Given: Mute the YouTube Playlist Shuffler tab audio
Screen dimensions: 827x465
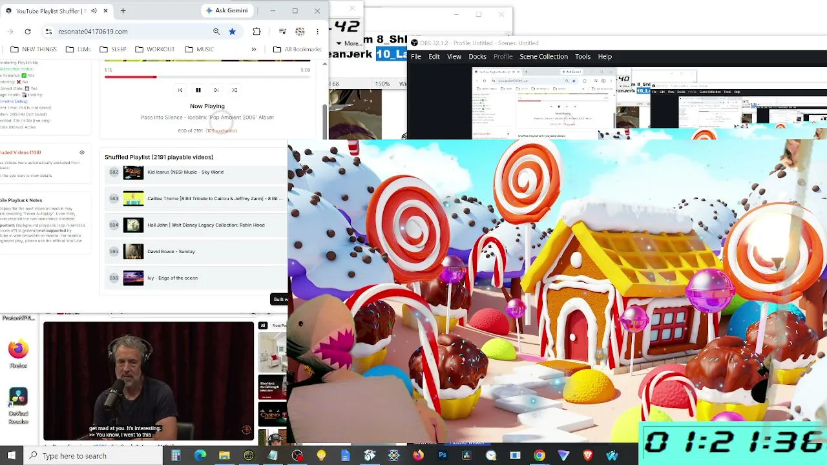Looking at the screenshot, I should pyautogui.click(x=94, y=11).
